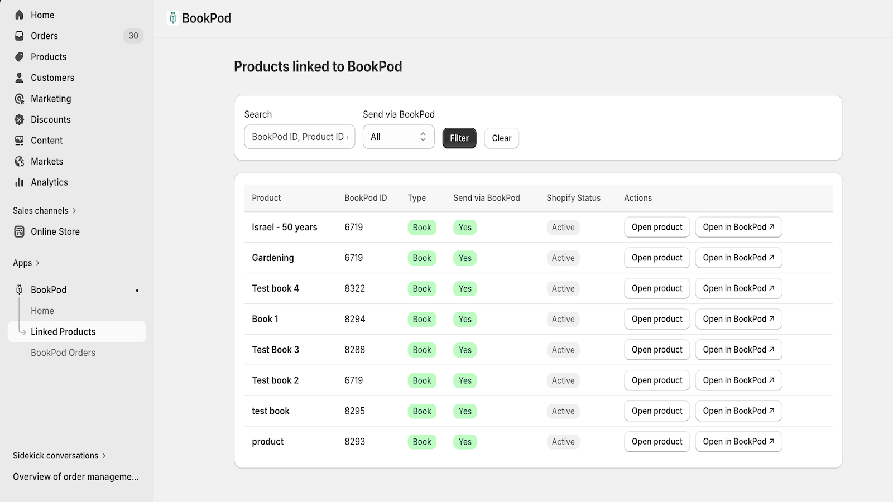Click the Marketing menu label

point(51,99)
